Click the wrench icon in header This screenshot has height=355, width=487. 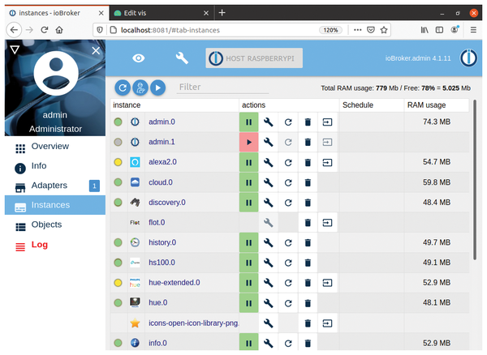pyautogui.click(x=182, y=58)
